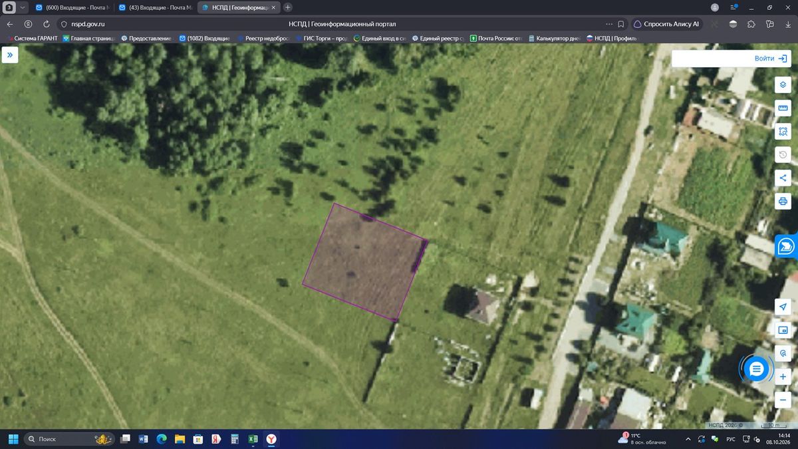Open the browser extensions menu
The width and height of the screenshot is (798, 449).
751,24
